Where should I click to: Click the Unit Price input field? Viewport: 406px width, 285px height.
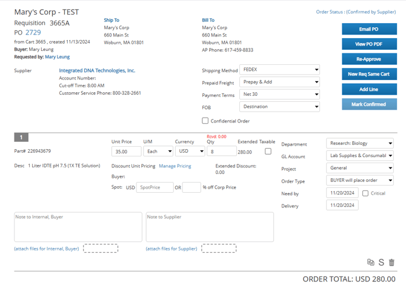pos(126,151)
